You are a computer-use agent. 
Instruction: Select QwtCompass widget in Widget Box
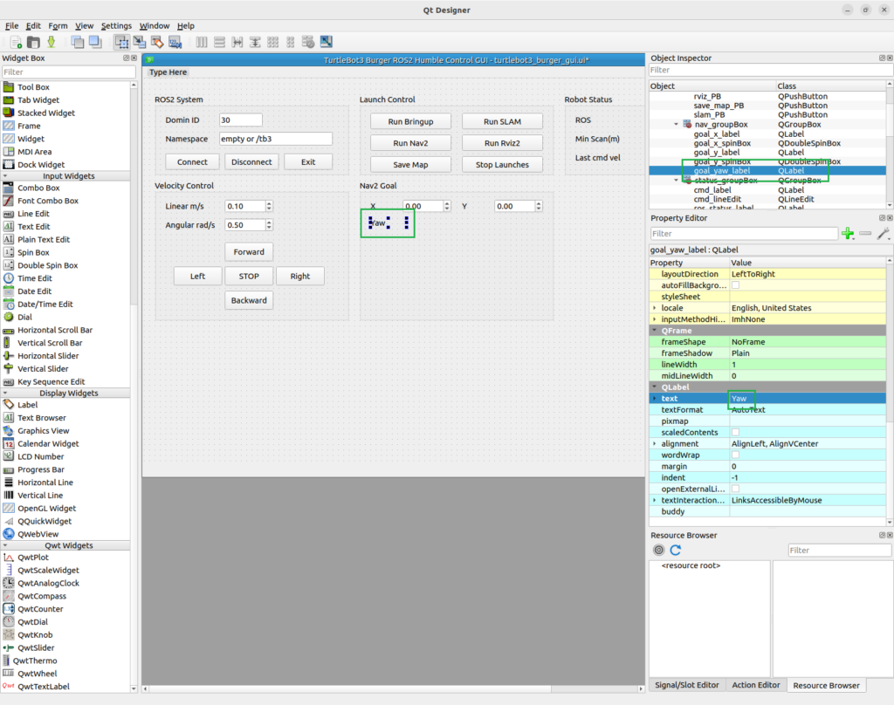click(x=42, y=596)
